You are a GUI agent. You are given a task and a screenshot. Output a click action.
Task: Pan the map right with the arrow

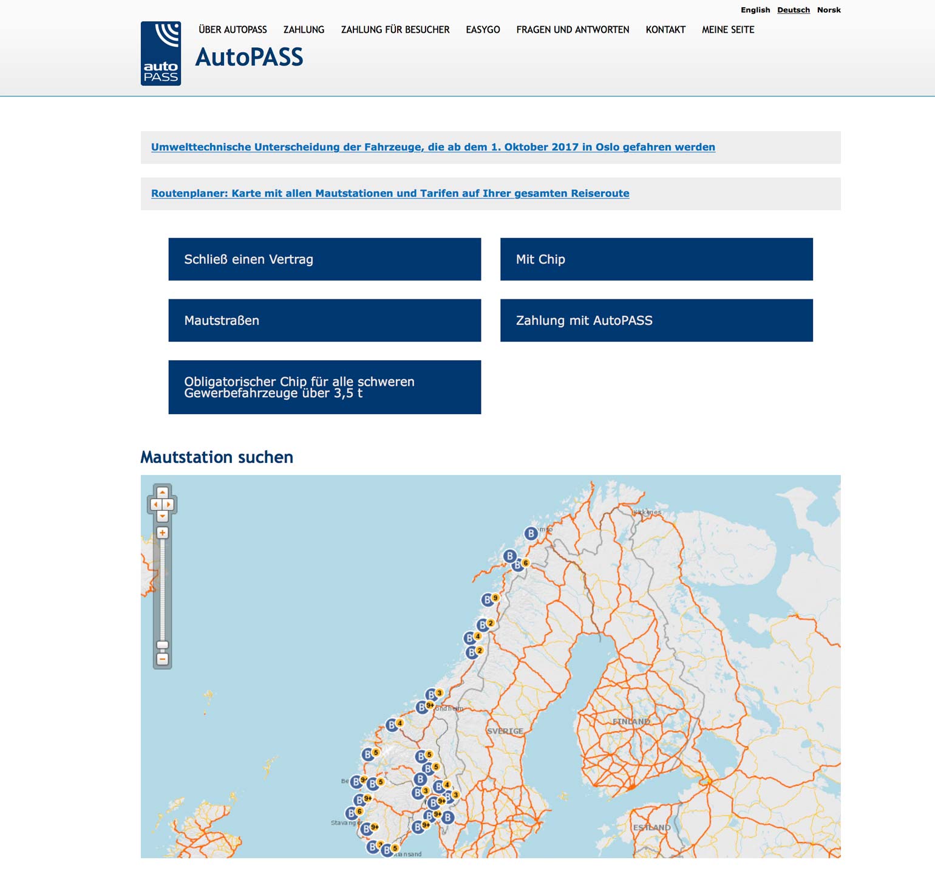pyautogui.click(x=169, y=504)
